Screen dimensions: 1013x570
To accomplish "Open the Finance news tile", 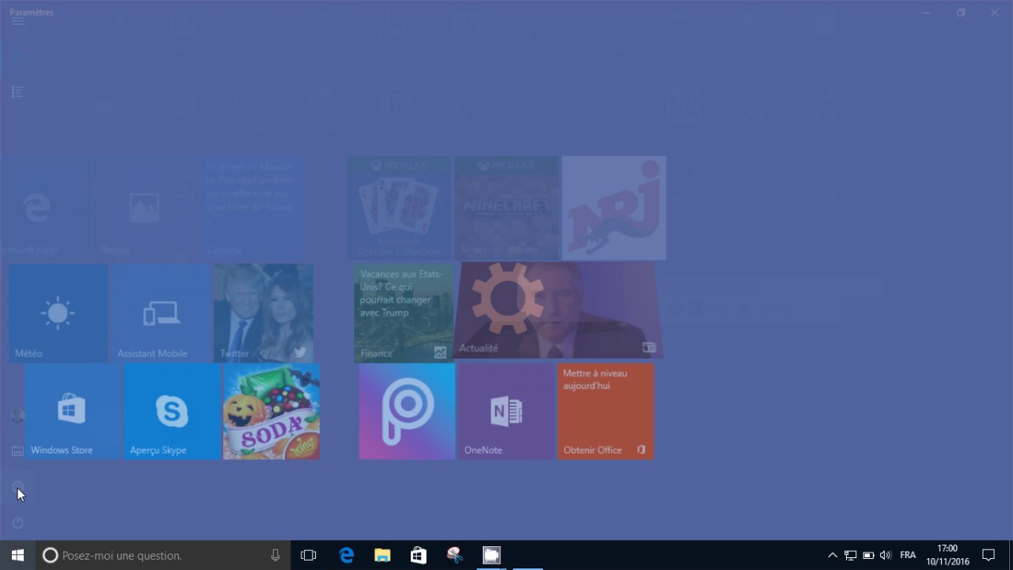I will [x=404, y=313].
